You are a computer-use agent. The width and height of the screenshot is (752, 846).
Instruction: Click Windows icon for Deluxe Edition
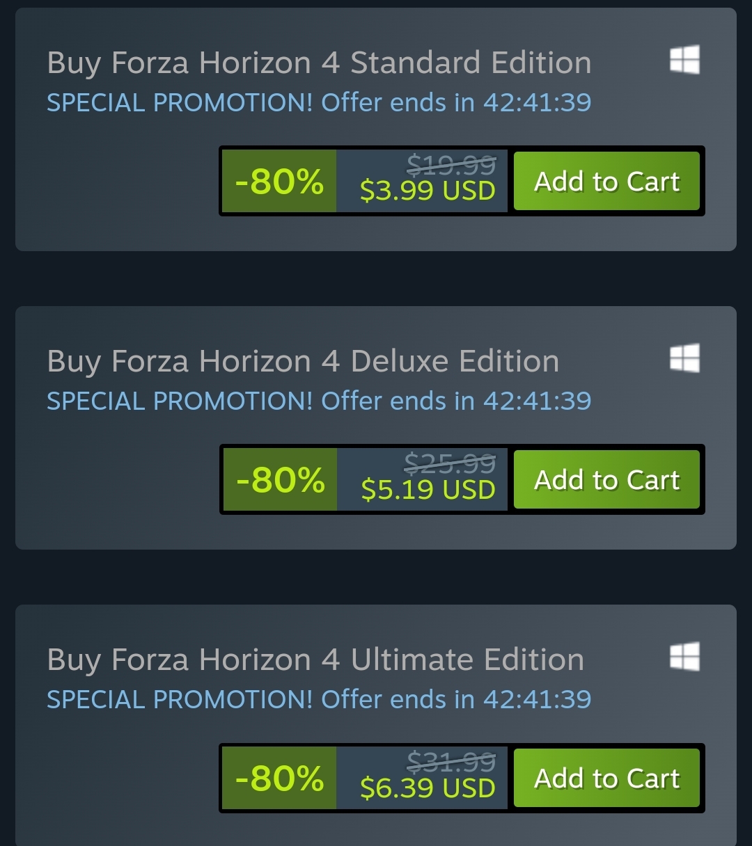click(x=684, y=358)
